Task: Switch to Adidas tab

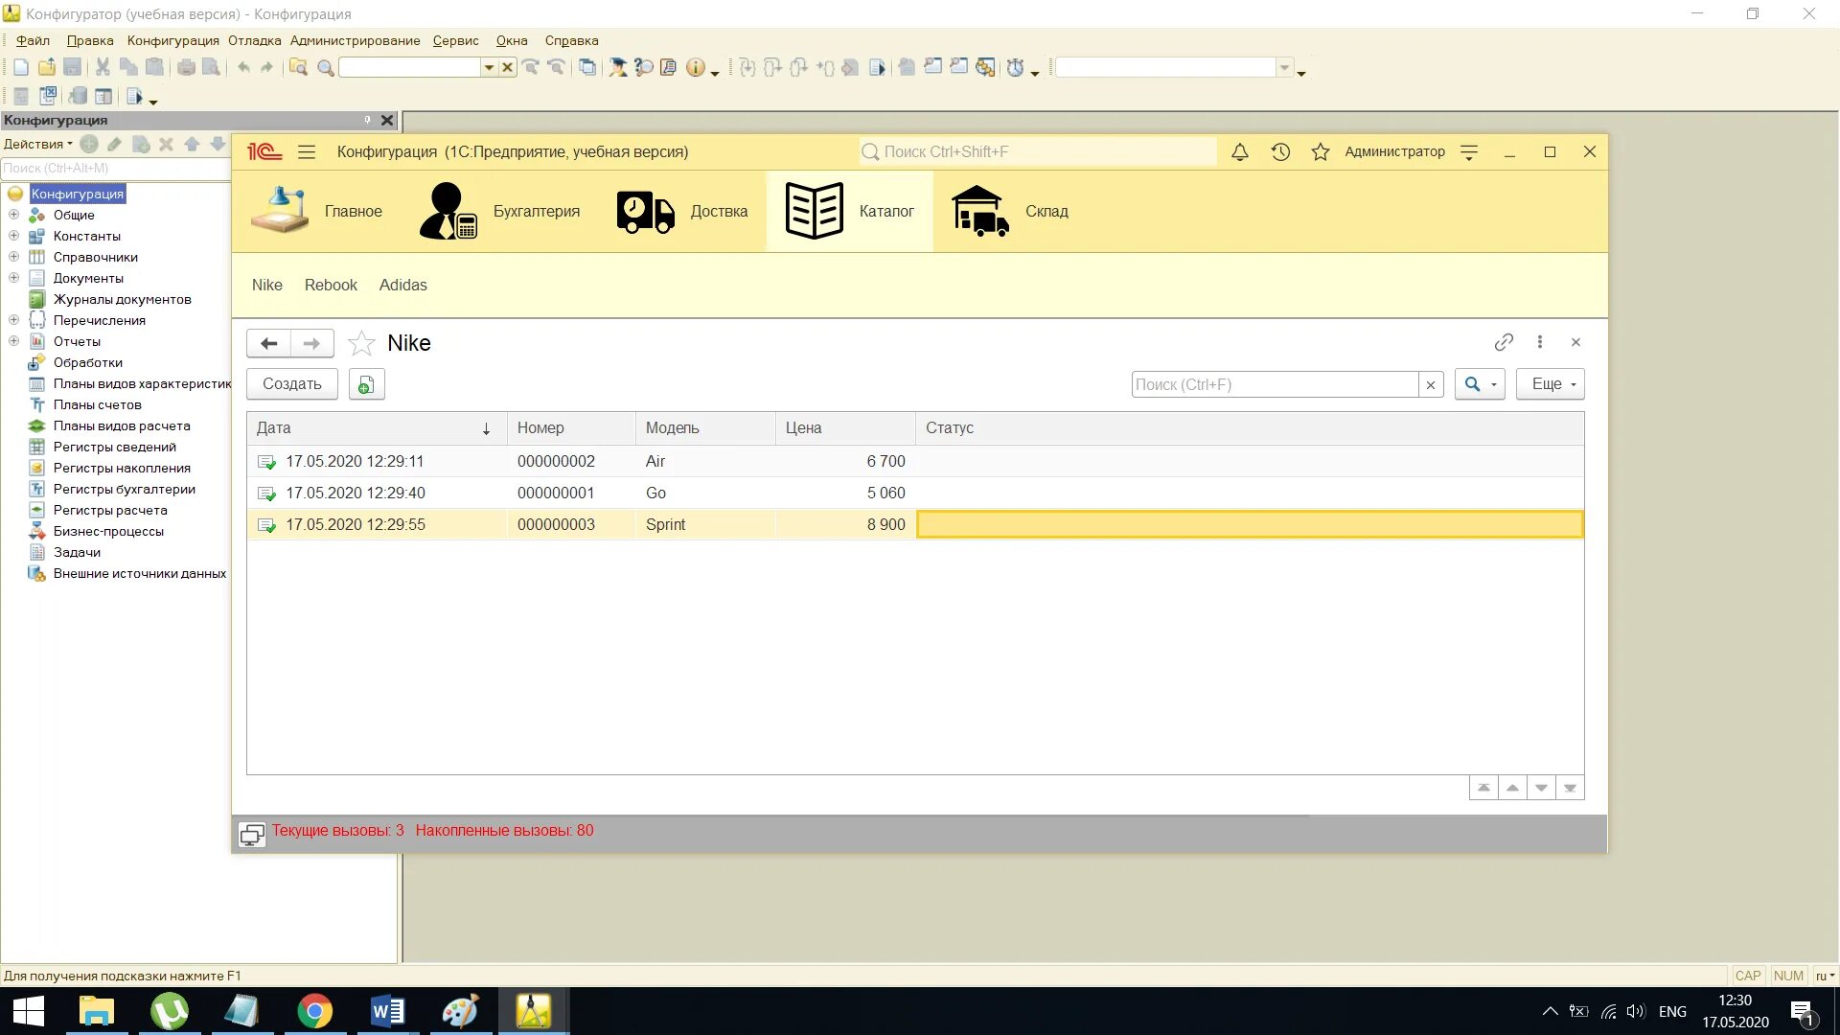Action: coord(402,285)
